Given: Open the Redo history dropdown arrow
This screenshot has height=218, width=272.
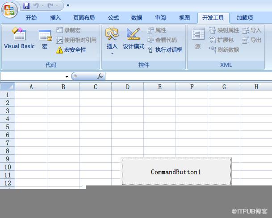Looking at the screenshot, I should pyautogui.click(x=57, y=5).
